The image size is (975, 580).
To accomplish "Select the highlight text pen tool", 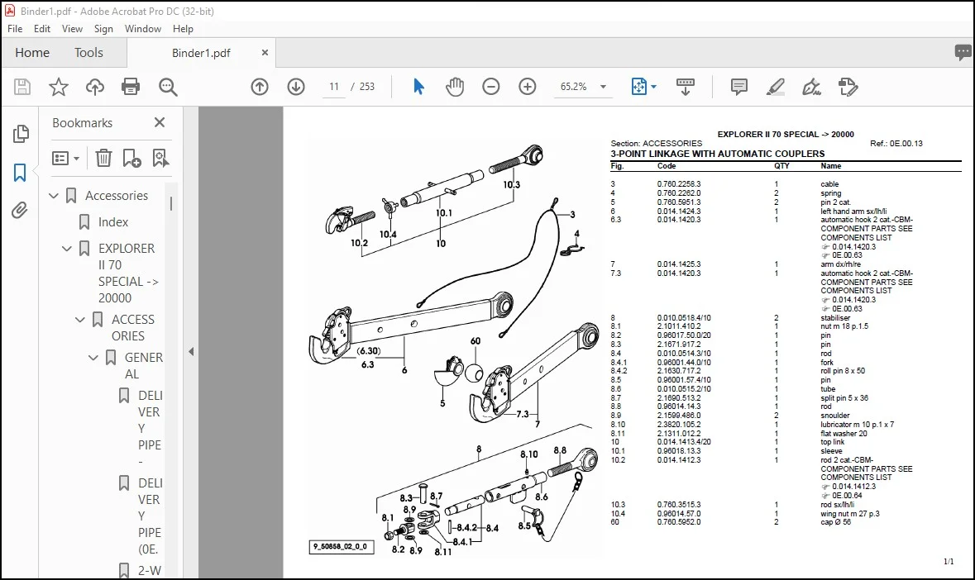I will [775, 87].
